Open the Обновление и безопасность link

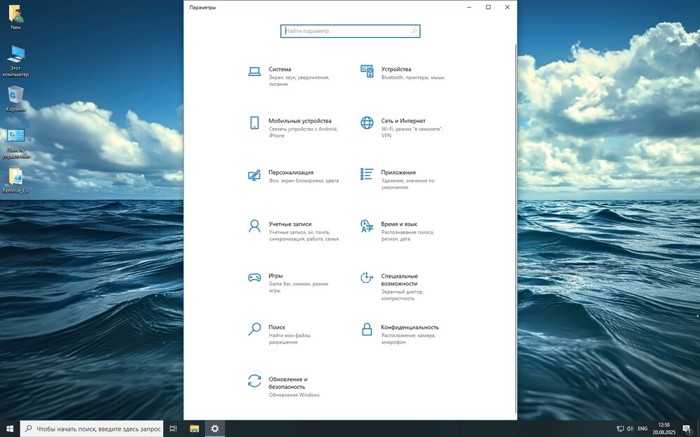click(x=288, y=382)
